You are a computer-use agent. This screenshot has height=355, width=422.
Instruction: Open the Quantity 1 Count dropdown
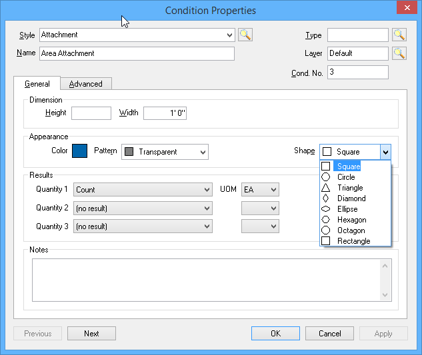pyautogui.click(x=143, y=190)
